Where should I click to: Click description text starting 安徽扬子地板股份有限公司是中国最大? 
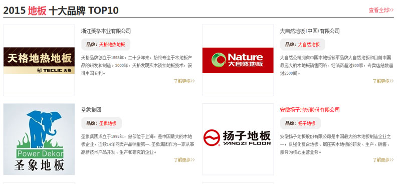coord(335,144)
